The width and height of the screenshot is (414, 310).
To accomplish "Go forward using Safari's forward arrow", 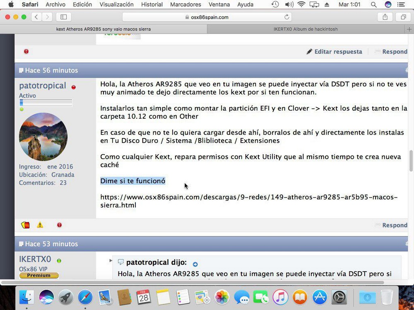I will (47, 17).
